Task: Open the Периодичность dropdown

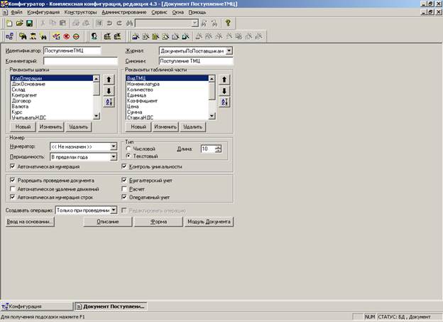Action: coord(112,156)
